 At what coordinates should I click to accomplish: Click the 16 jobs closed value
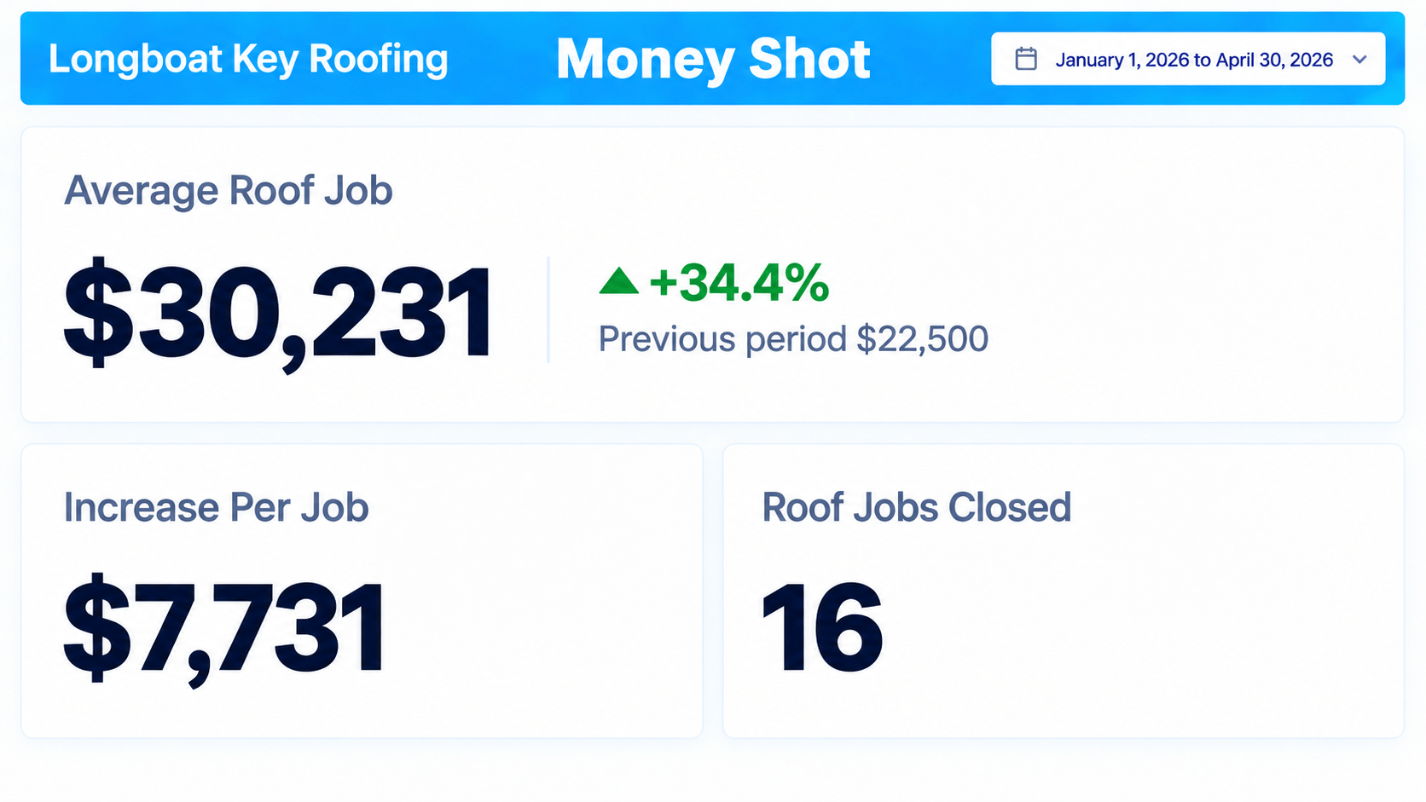tap(822, 628)
